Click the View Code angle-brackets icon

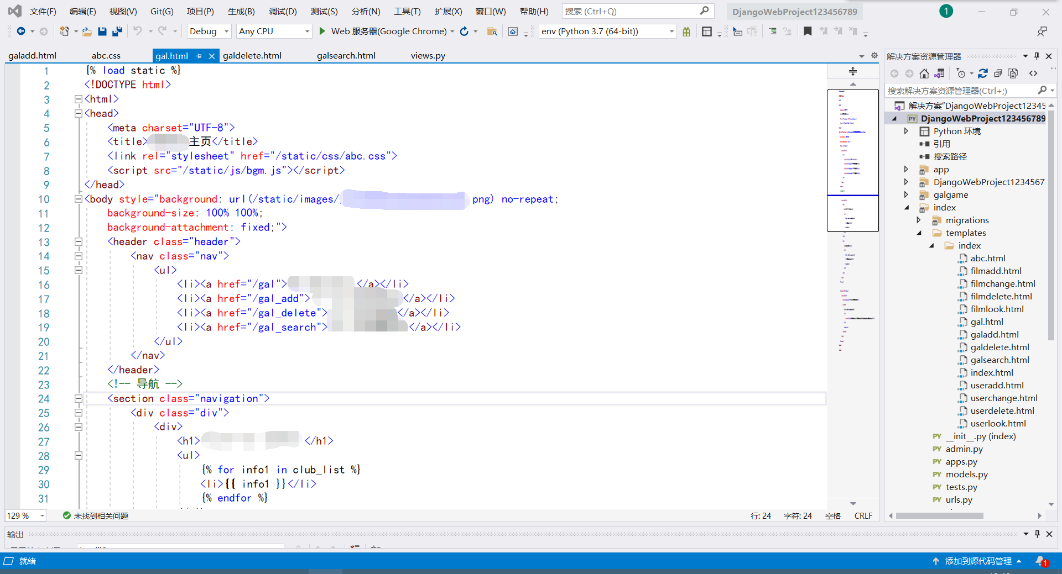click(x=1033, y=73)
